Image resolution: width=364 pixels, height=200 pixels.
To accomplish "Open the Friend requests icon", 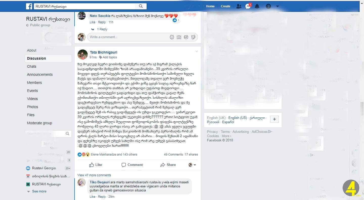I will 239,6.
